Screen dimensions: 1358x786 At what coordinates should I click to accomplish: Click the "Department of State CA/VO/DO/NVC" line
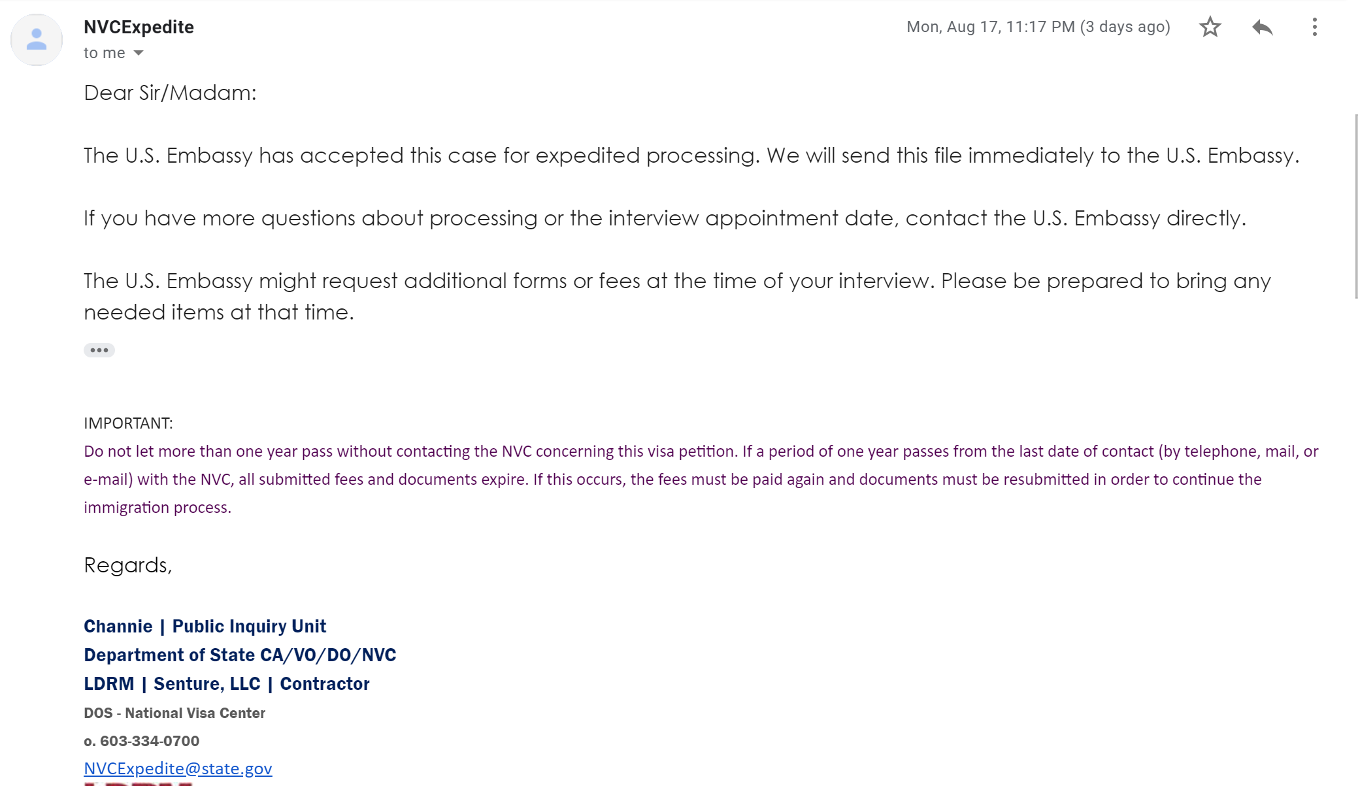tap(240, 655)
